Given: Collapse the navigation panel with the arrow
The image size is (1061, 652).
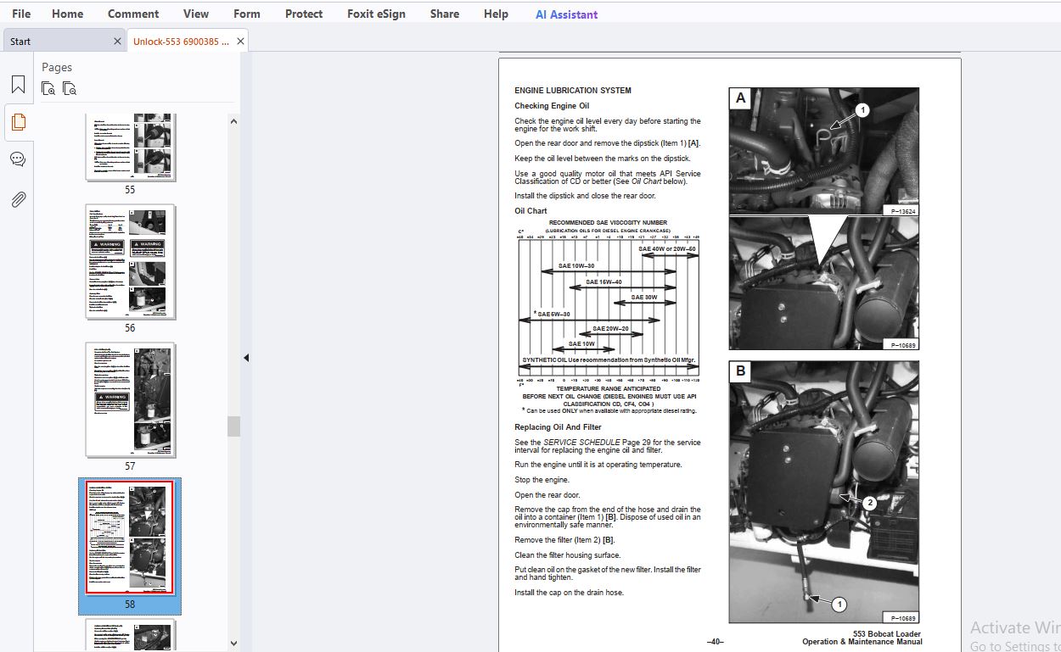Looking at the screenshot, I should click(x=246, y=358).
